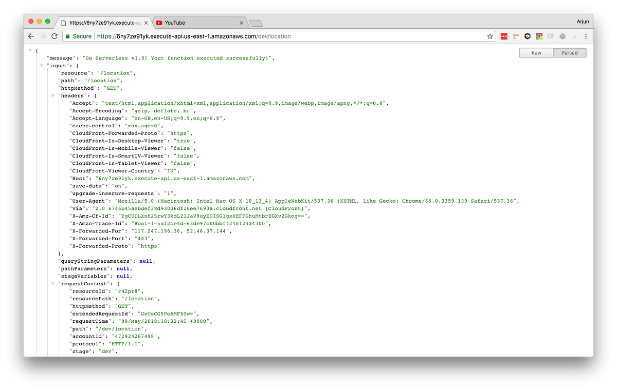Click the Chrome download-arrow extension icon

539,36
